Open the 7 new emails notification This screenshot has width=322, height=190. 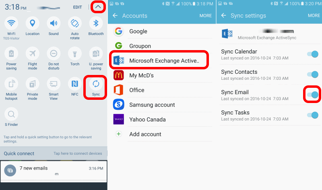54,170
